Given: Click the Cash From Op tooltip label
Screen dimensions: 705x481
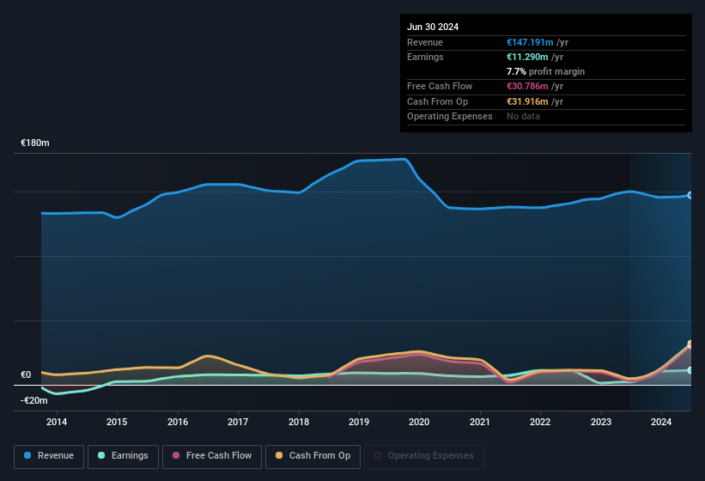Looking at the screenshot, I should (437, 101).
